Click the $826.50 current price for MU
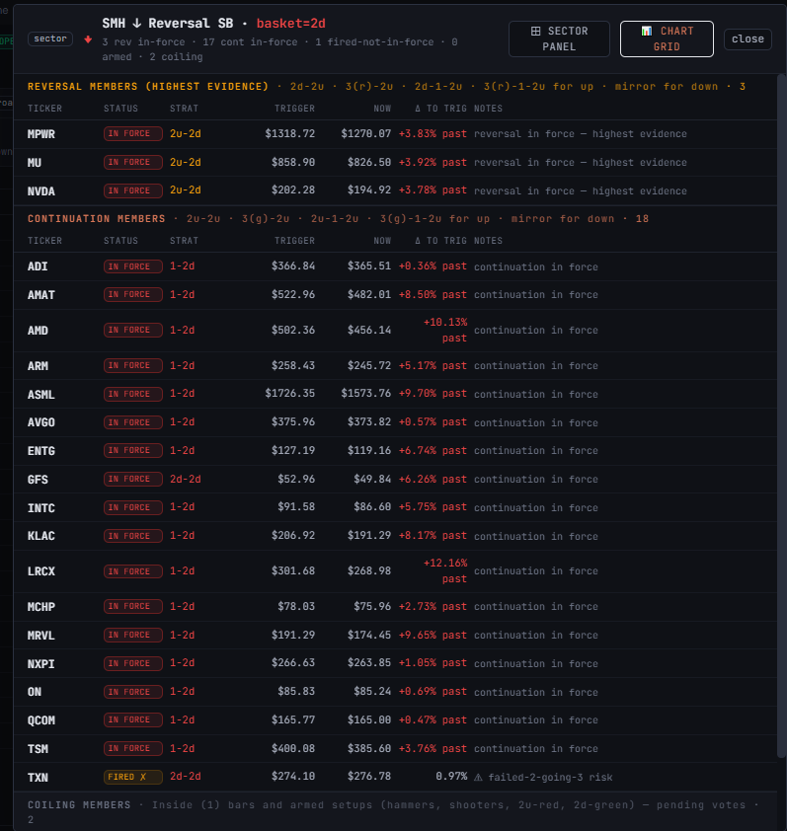The height and width of the screenshot is (831, 787). [369, 163]
